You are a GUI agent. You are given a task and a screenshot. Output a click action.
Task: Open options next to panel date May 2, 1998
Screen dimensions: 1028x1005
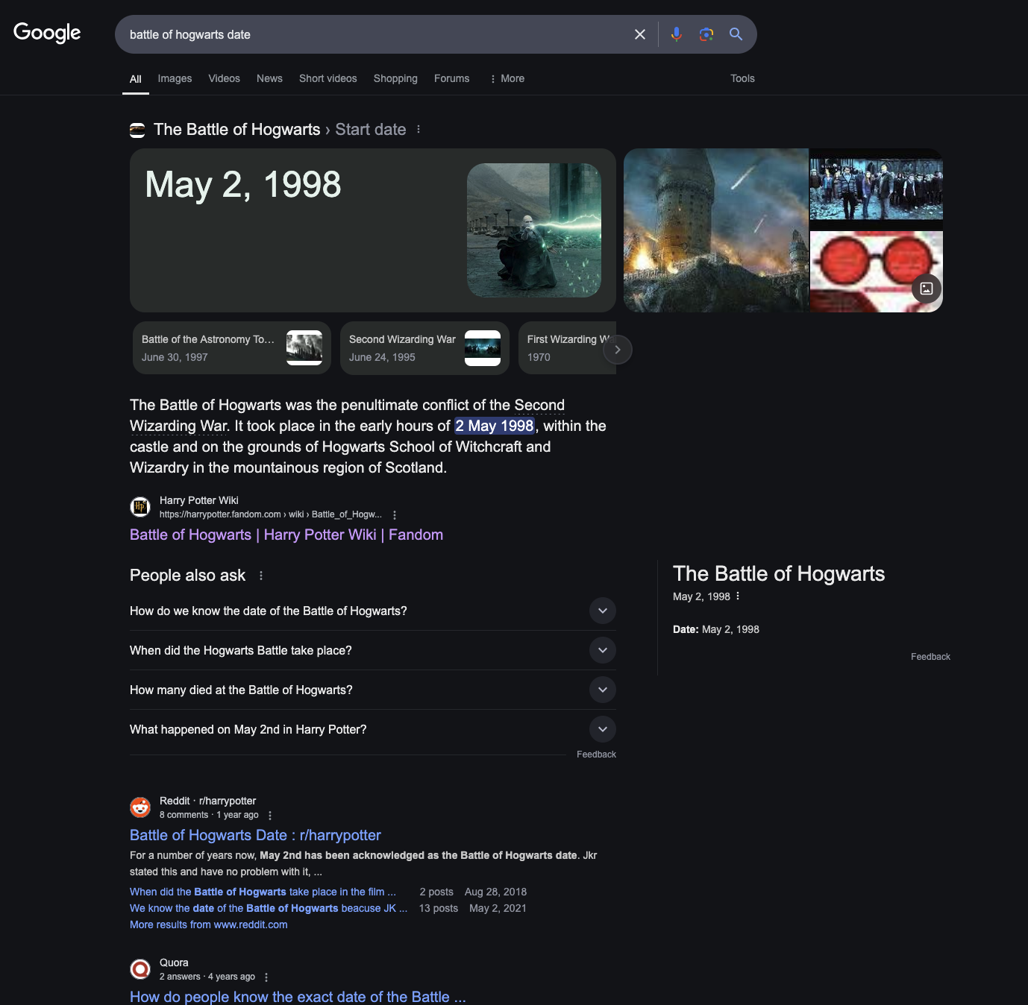(x=738, y=596)
